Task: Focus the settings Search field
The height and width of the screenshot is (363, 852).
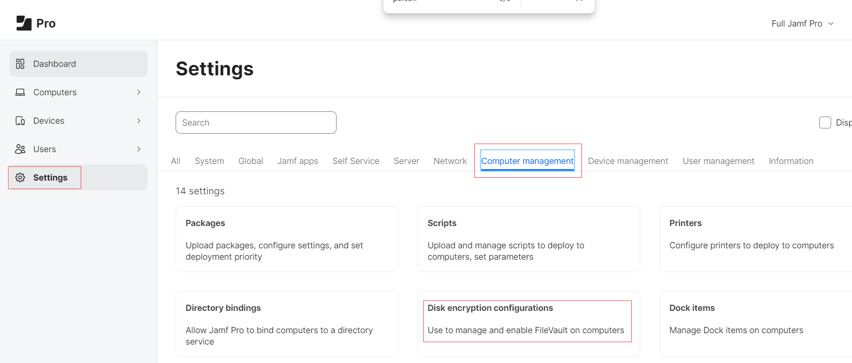Action: [x=256, y=122]
